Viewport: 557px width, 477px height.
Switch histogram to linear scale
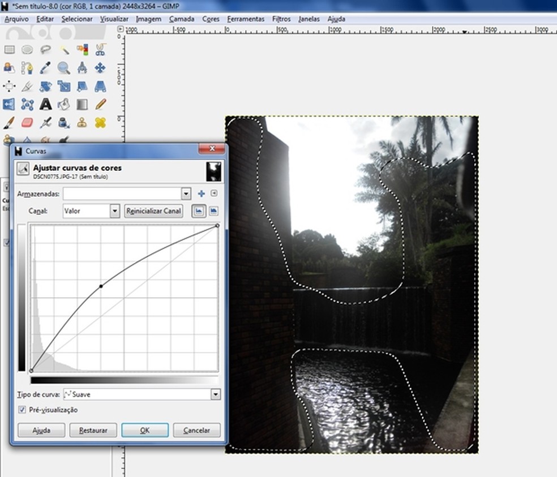(x=199, y=211)
